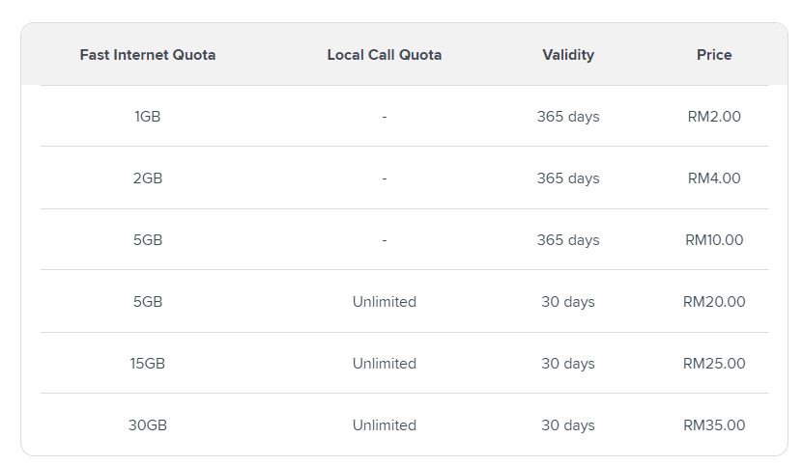803x465 pixels.
Task: Click 30 days in the 30GB row
Action: (x=568, y=425)
